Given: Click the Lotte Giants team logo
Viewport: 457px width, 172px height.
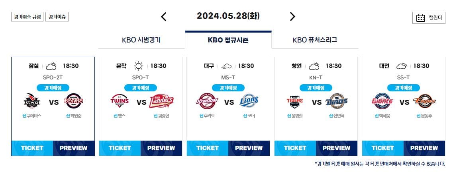Looking at the screenshot, I should [x=382, y=101].
